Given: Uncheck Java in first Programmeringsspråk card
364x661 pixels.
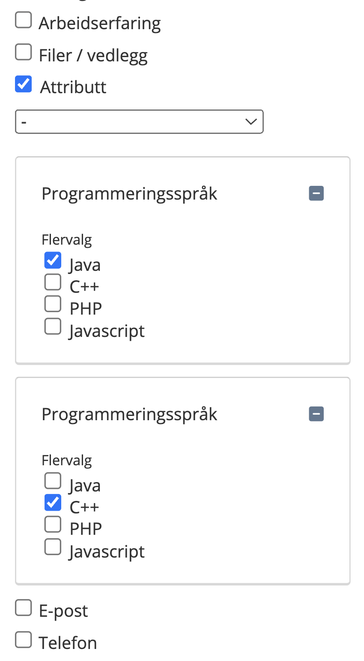Looking at the screenshot, I should pyautogui.click(x=53, y=261).
